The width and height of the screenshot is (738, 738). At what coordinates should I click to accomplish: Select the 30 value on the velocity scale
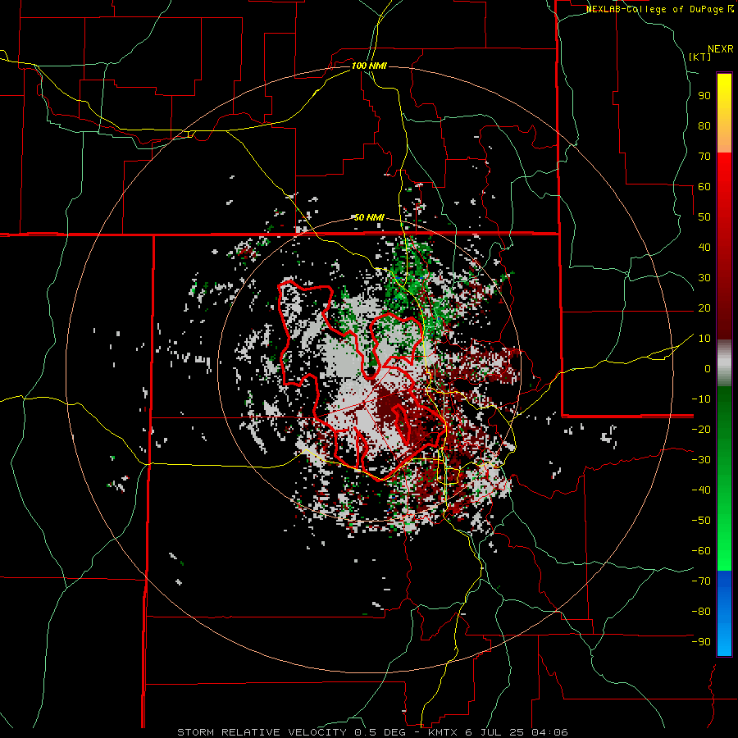click(x=704, y=278)
